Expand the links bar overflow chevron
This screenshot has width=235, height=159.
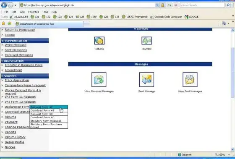(x=233, y=16)
